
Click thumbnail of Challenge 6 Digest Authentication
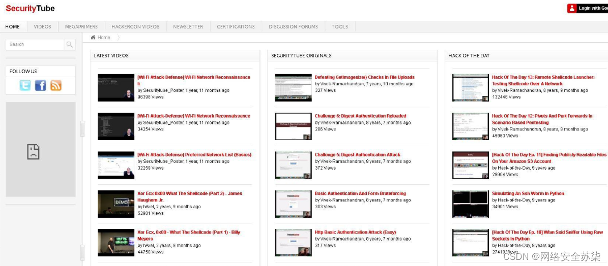tap(293, 126)
